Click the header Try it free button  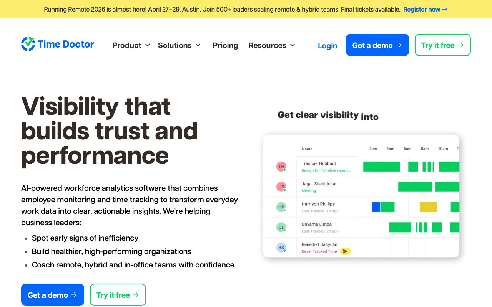click(443, 45)
